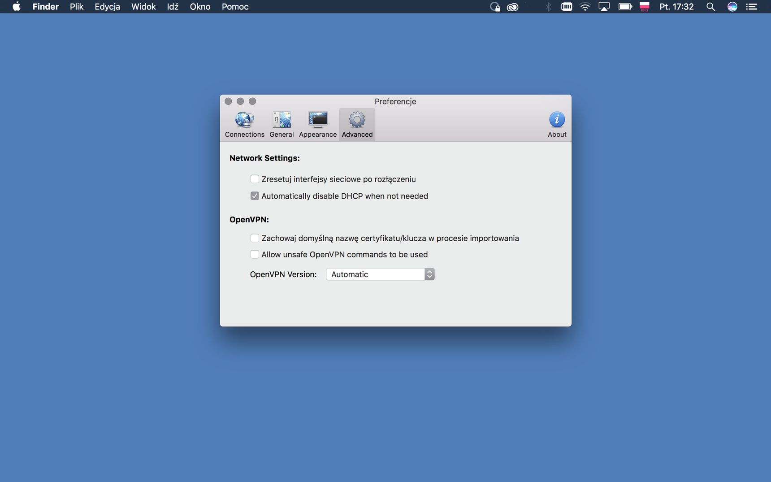The height and width of the screenshot is (482, 771).
Task: Open the About info pane
Action: [x=557, y=125]
